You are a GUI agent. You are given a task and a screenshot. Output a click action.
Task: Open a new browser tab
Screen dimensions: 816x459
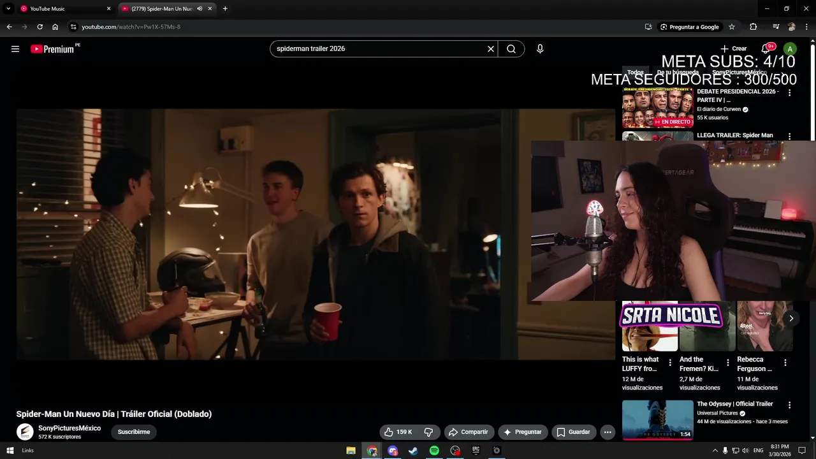pos(225,8)
